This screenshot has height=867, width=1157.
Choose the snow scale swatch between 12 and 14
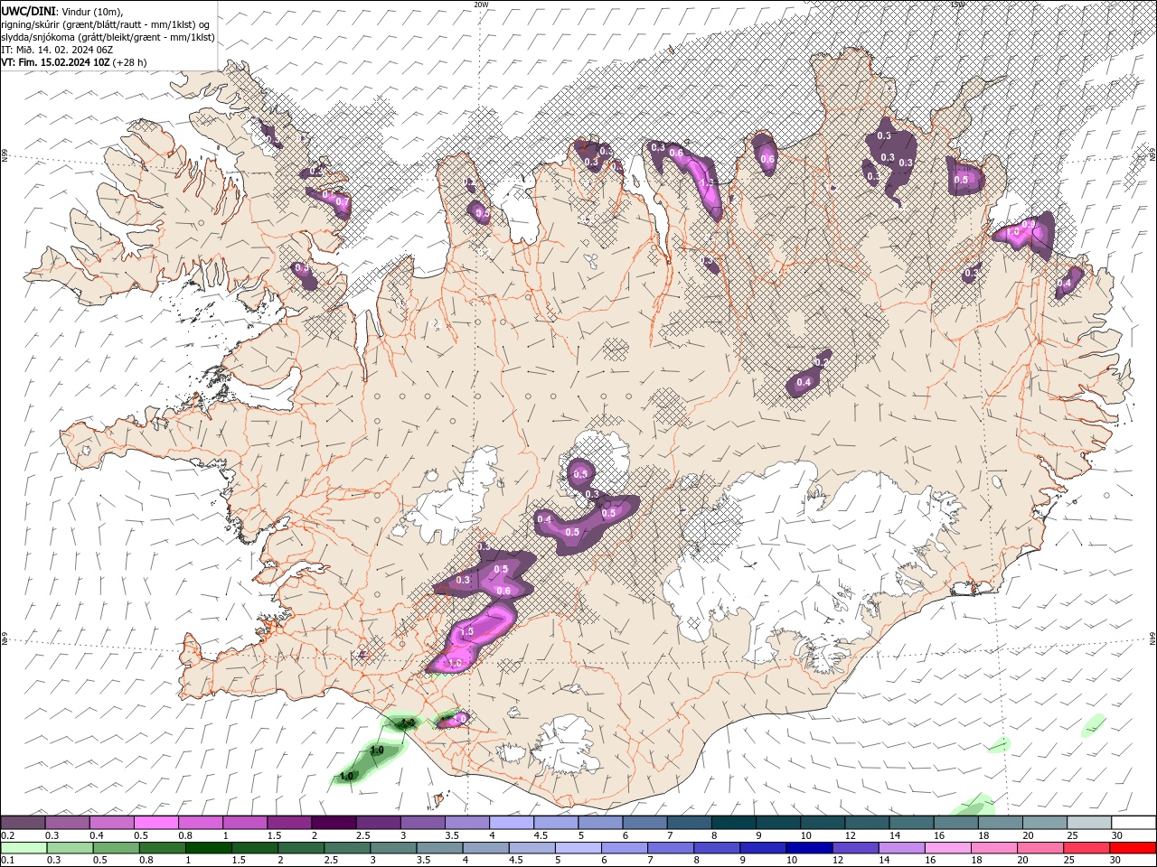coord(867,822)
